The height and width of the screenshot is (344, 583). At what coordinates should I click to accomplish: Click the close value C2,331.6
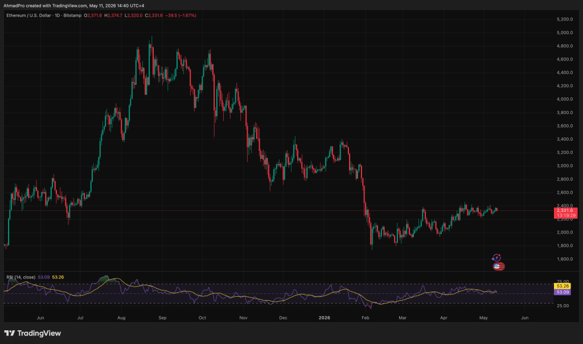154,15
